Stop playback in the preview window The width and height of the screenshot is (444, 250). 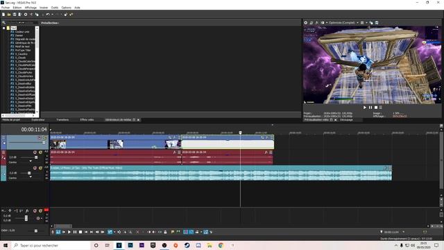click(376, 108)
